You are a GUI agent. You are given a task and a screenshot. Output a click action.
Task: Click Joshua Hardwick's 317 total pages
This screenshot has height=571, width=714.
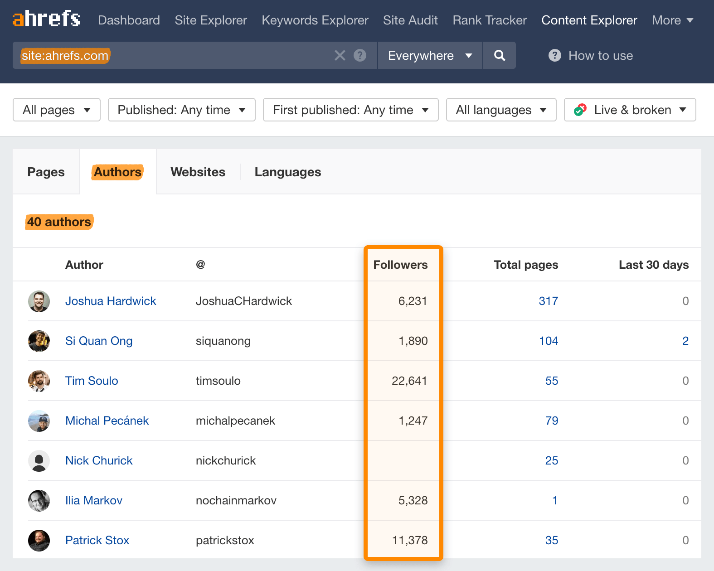pyautogui.click(x=548, y=301)
